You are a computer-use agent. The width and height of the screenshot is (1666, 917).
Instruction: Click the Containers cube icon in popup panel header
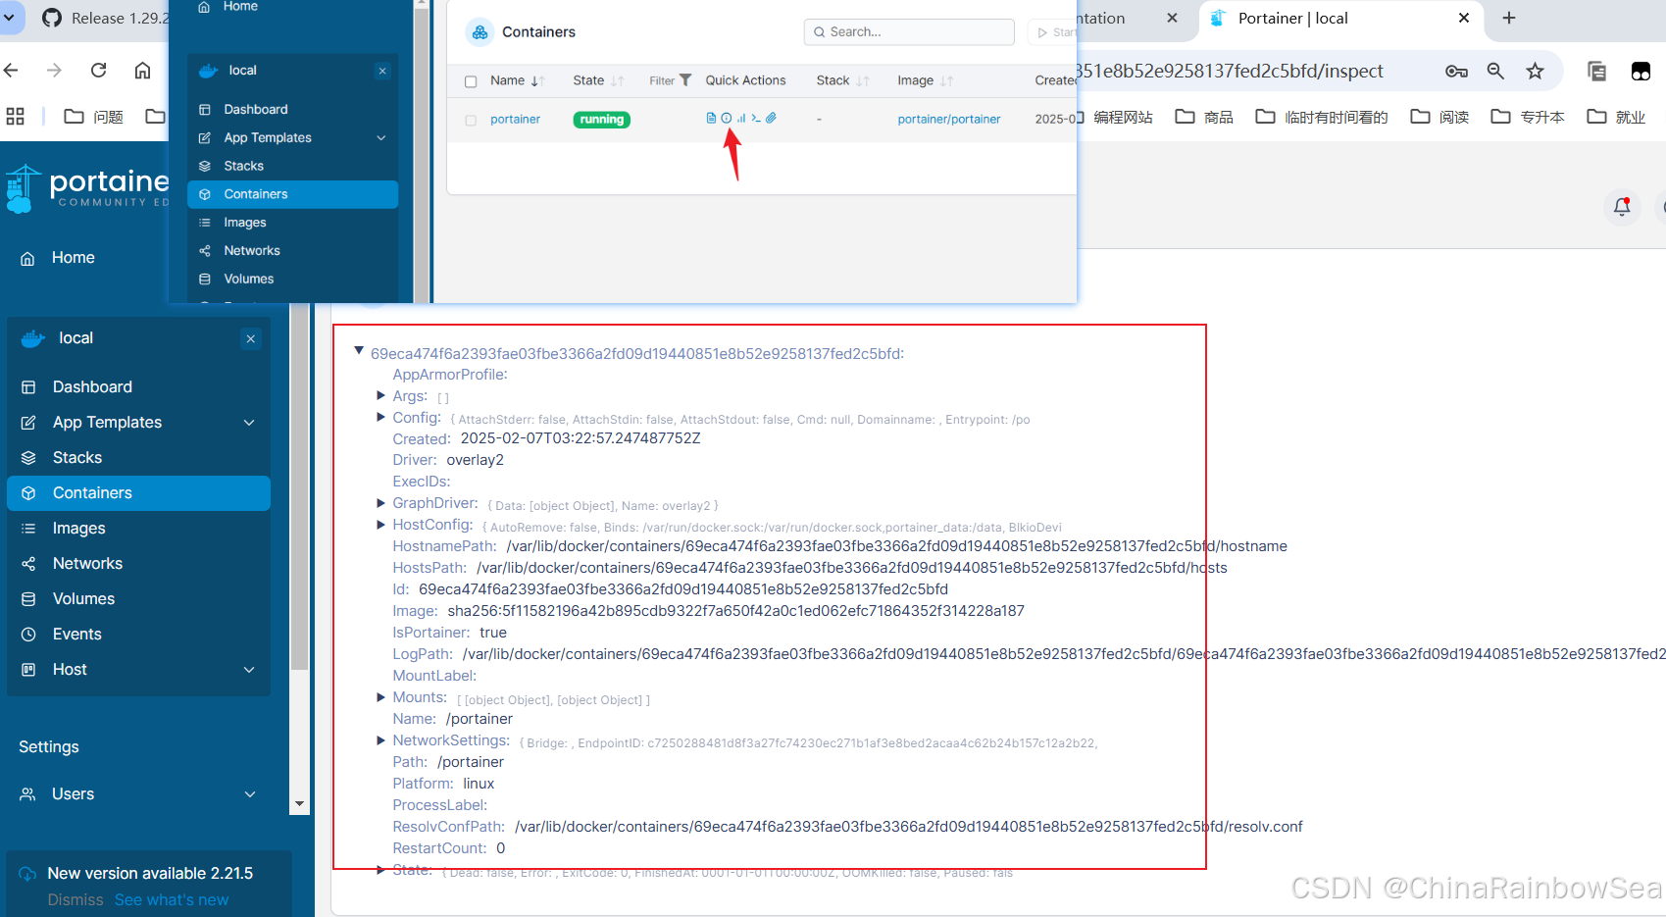(x=480, y=32)
